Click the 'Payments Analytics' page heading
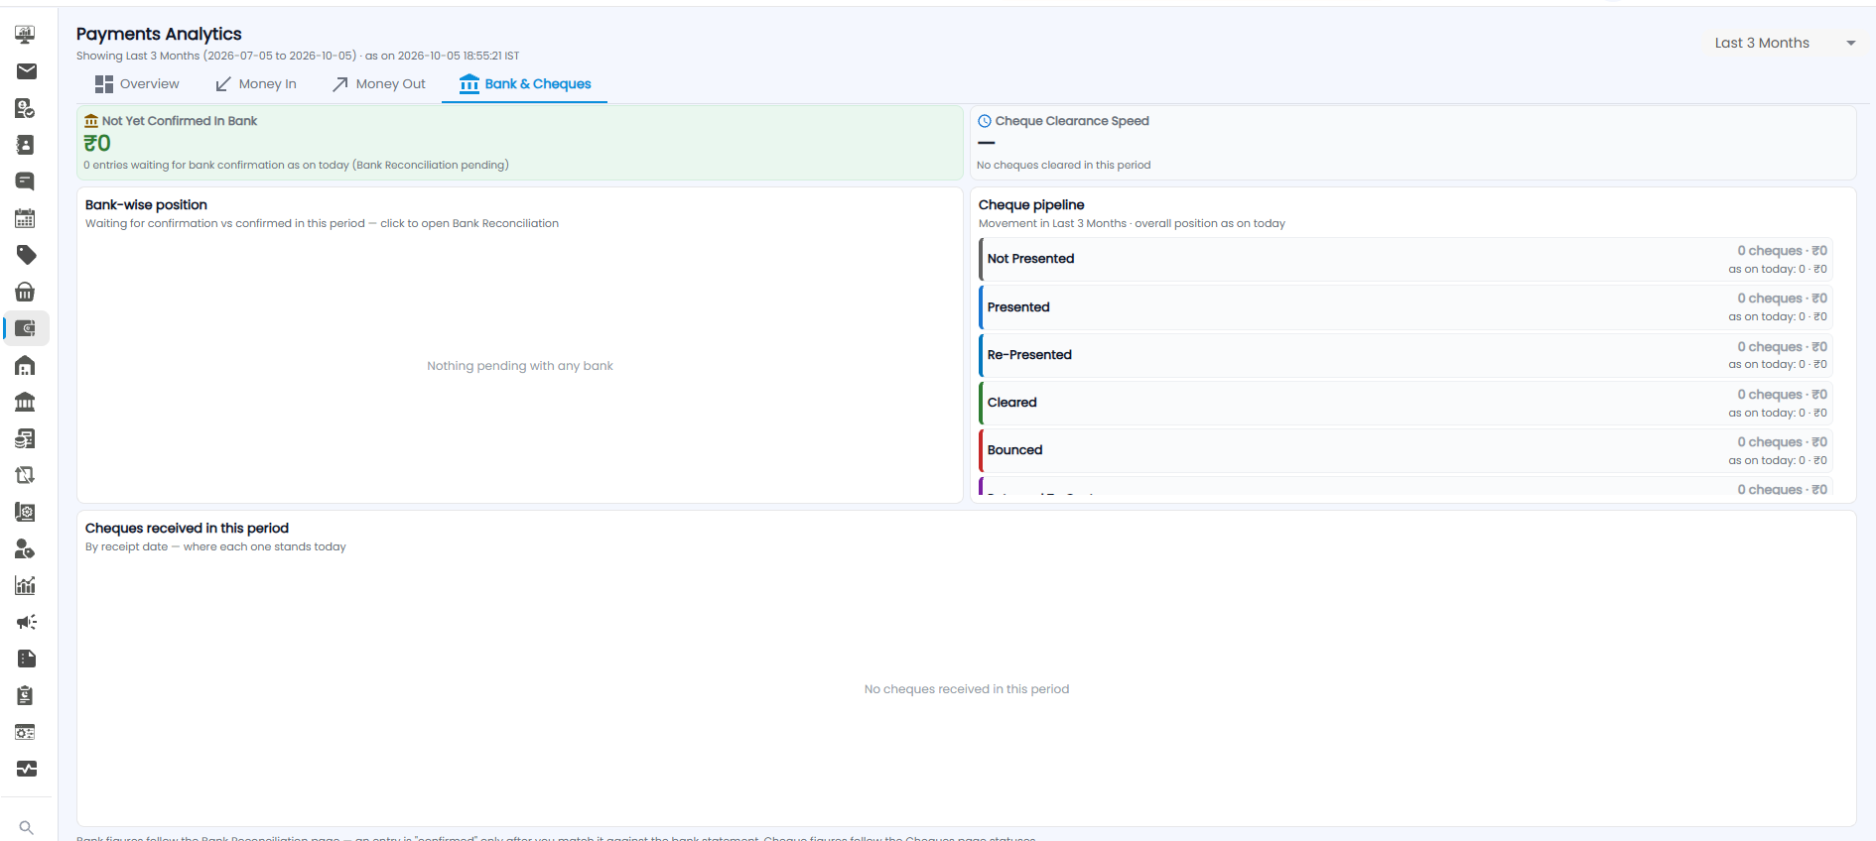Viewport: 1876px width, 841px height. 159,34
